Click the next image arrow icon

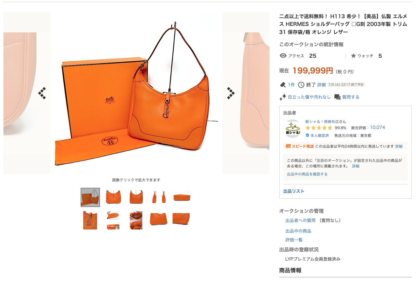coord(231,93)
